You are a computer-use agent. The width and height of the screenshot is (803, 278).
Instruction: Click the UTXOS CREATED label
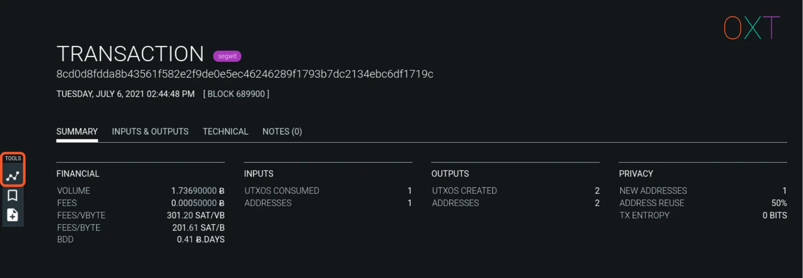pyautogui.click(x=464, y=191)
